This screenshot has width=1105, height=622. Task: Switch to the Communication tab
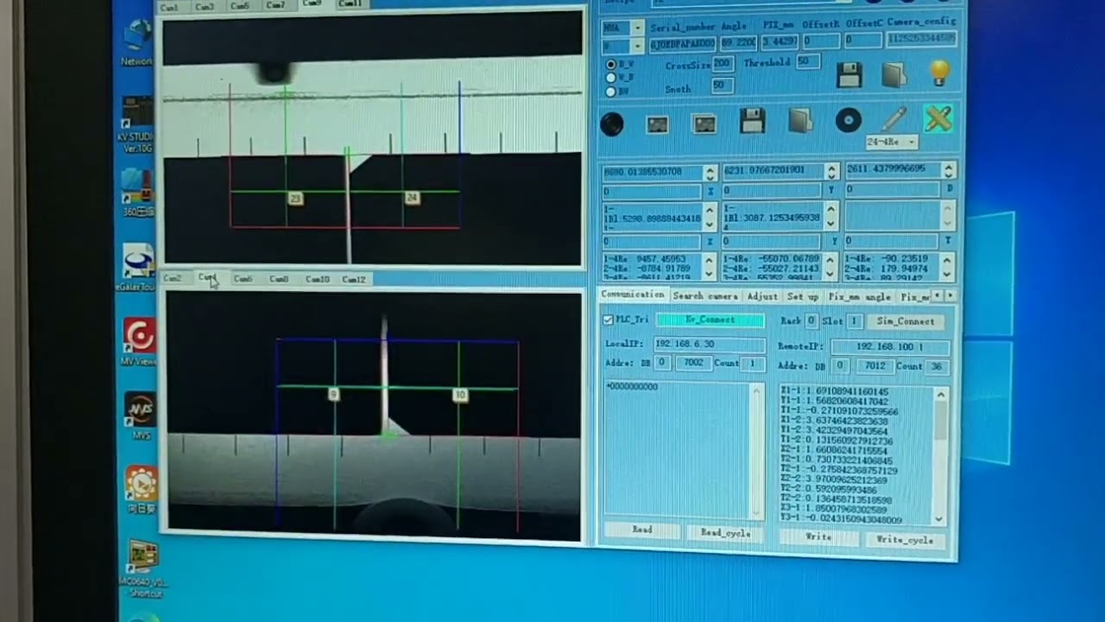coord(633,295)
